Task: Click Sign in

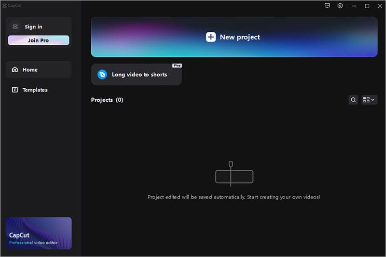Action: (x=33, y=27)
